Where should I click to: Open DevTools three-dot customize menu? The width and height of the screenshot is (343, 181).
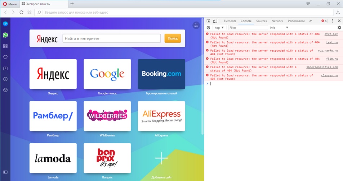point(332,21)
